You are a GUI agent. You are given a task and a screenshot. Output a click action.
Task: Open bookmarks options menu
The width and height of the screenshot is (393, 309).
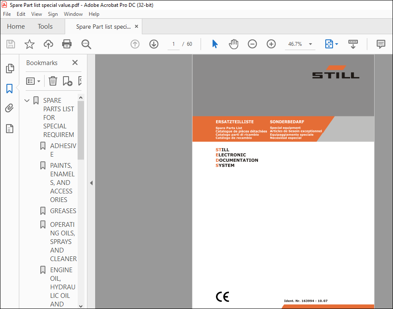(33, 81)
